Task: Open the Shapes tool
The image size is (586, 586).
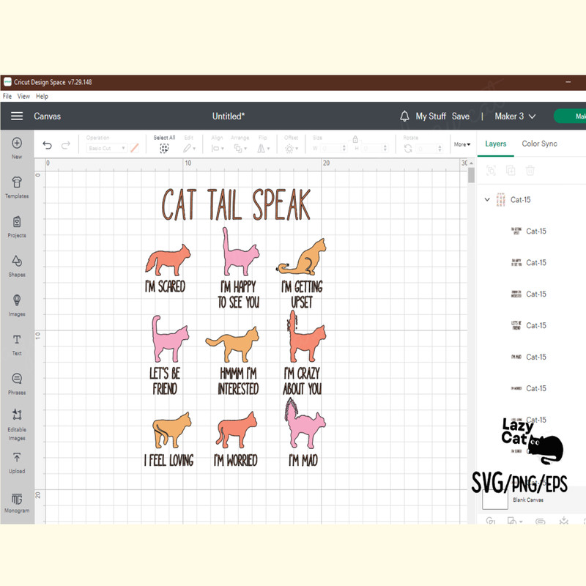Action: [17, 265]
